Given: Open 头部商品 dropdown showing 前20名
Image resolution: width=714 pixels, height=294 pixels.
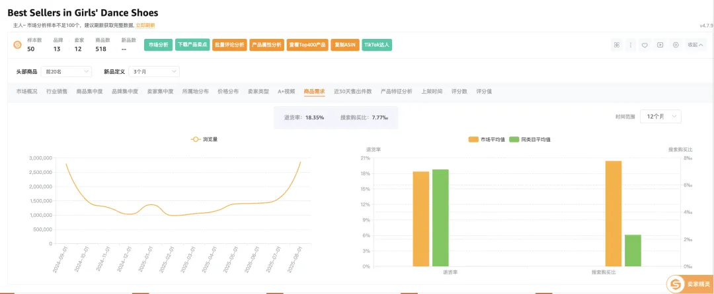Looking at the screenshot, I should [66, 71].
